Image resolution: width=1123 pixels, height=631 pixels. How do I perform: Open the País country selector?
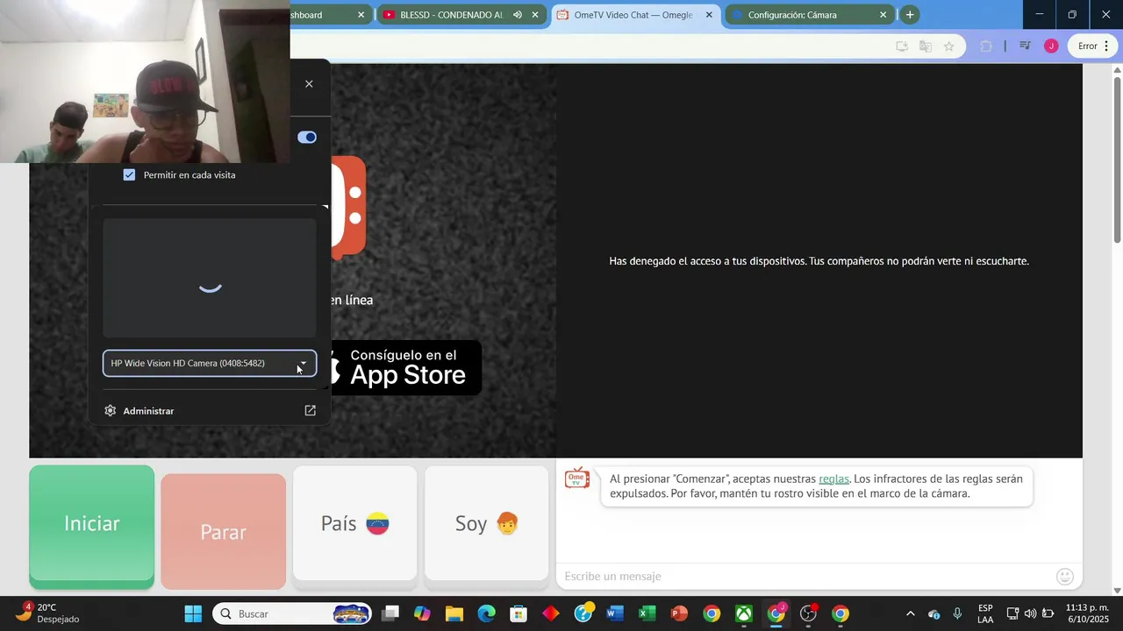pyautogui.click(x=354, y=523)
